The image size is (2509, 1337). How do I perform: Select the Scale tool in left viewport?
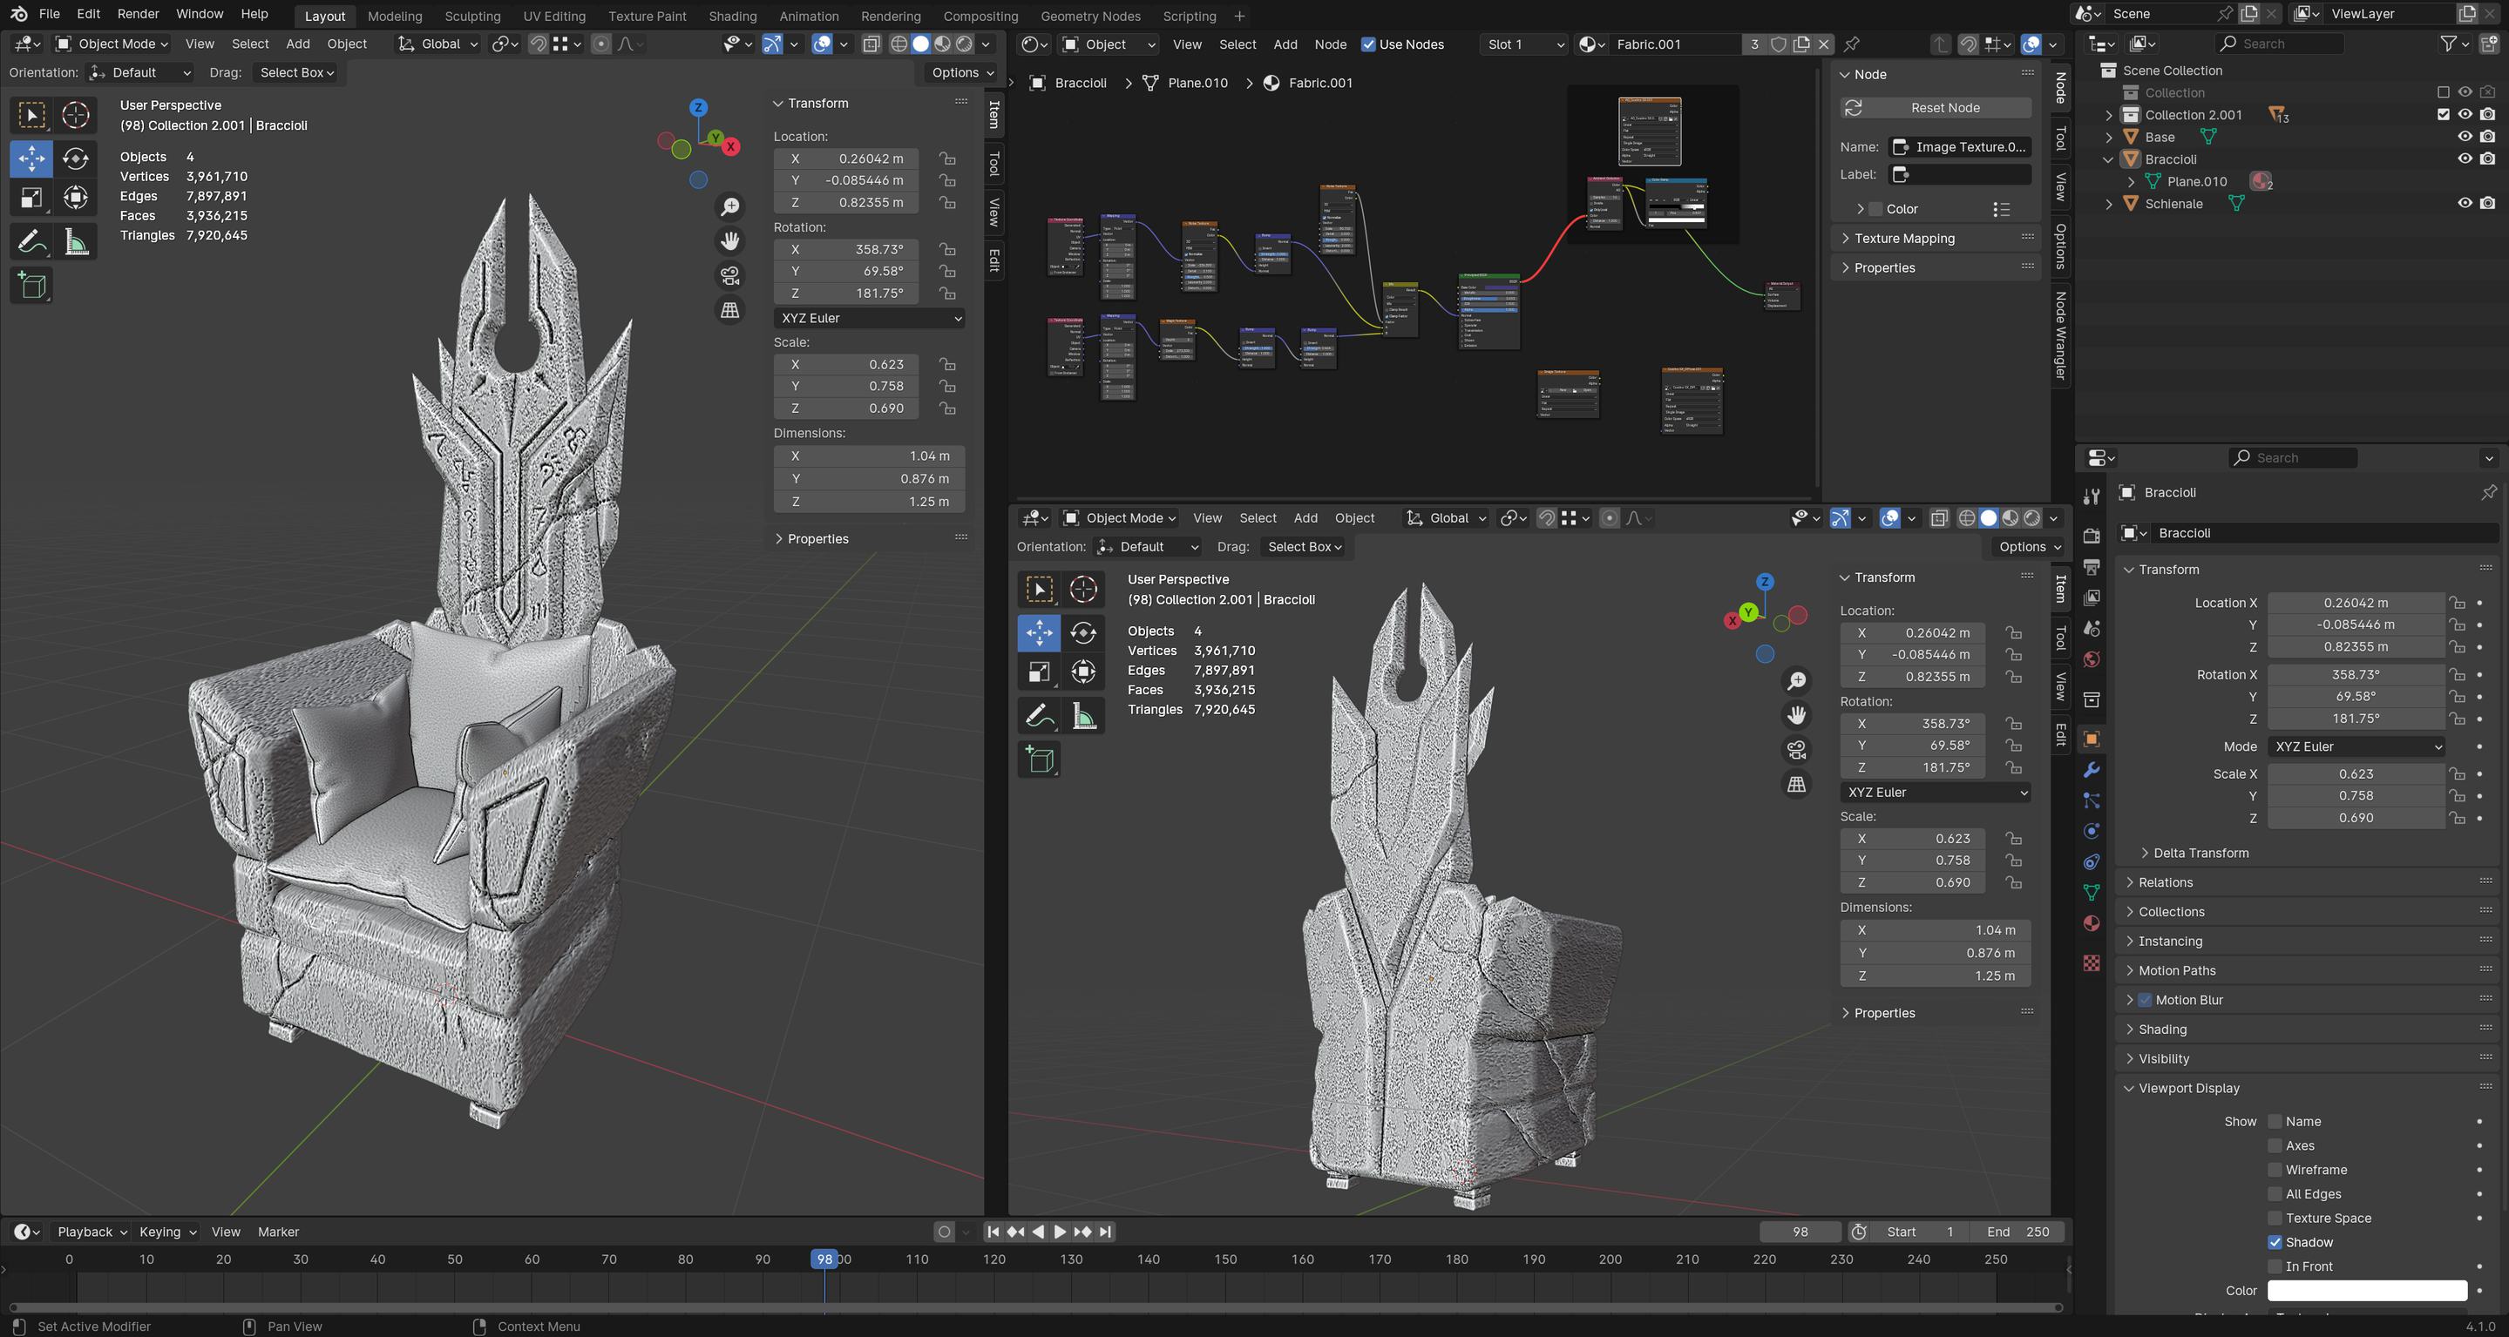pyautogui.click(x=31, y=199)
